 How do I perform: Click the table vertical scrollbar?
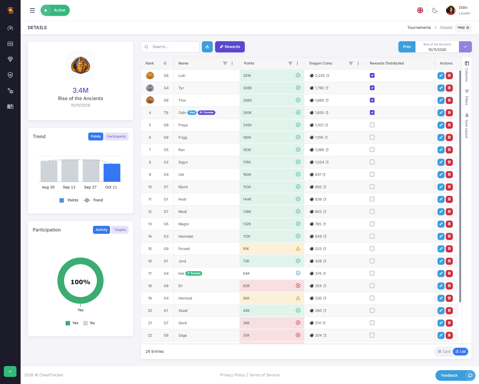click(460, 186)
